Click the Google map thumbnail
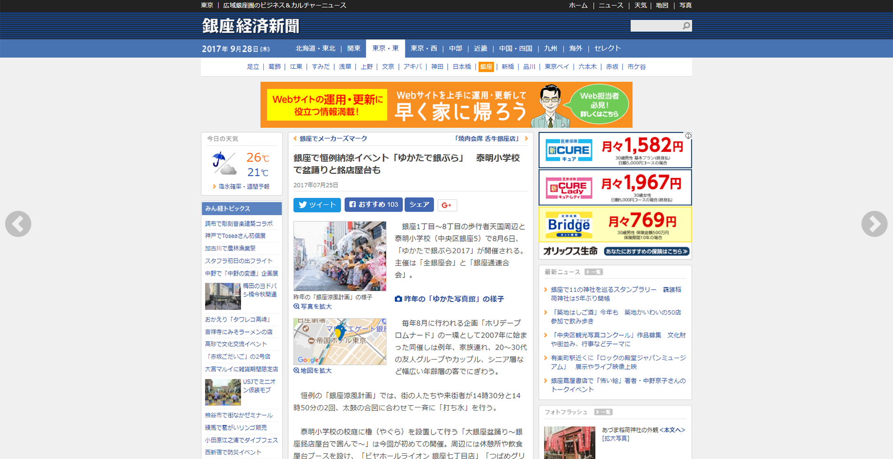 click(x=340, y=341)
